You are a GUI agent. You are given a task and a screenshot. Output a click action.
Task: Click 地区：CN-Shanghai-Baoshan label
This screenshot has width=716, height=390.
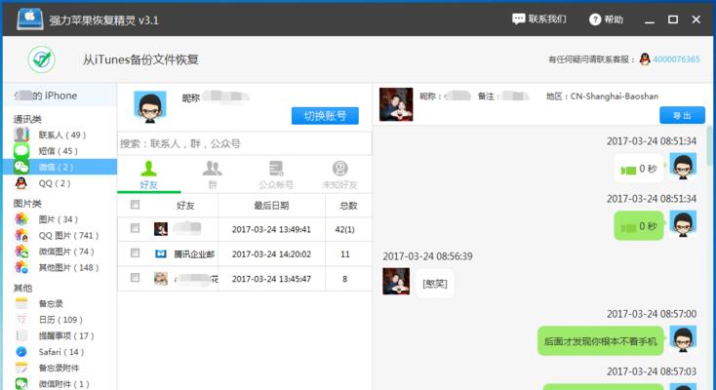[602, 96]
